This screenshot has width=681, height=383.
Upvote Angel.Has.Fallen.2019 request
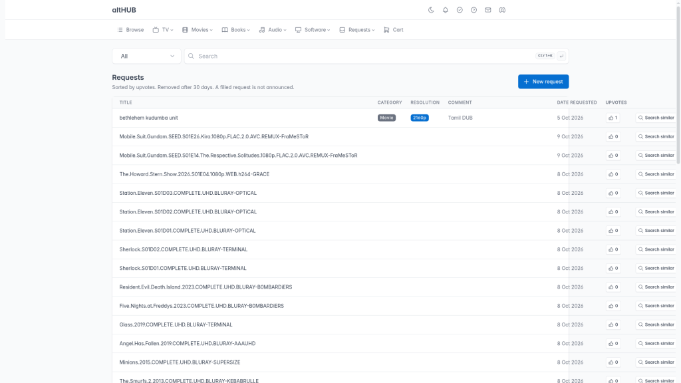[x=613, y=344]
